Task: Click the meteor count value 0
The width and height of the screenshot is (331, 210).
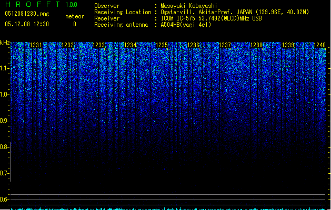Action: [75, 24]
